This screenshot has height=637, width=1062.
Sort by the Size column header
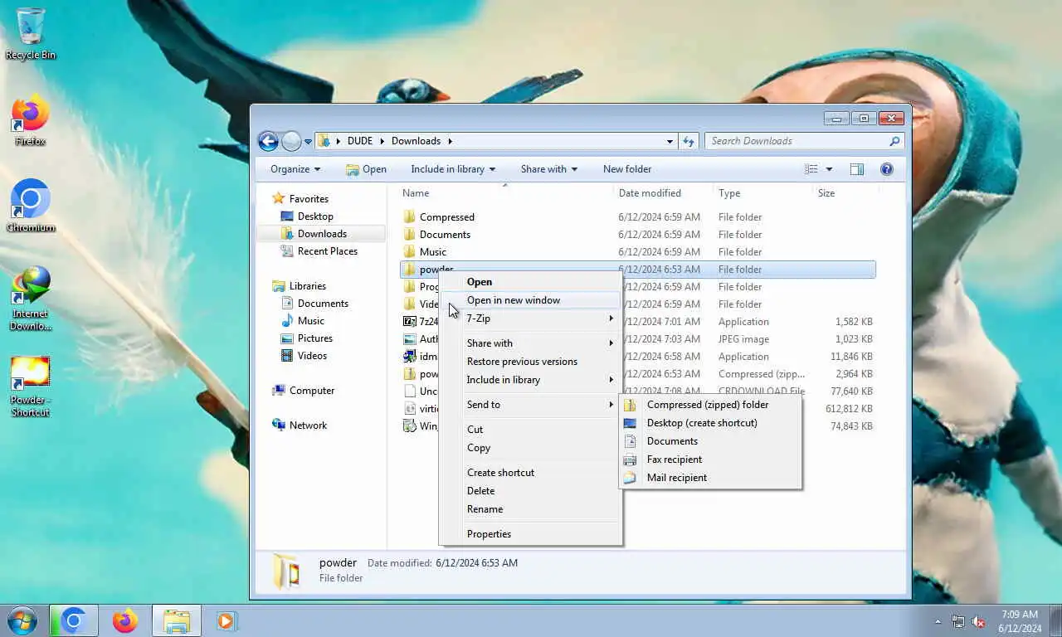click(x=846, y=193)
